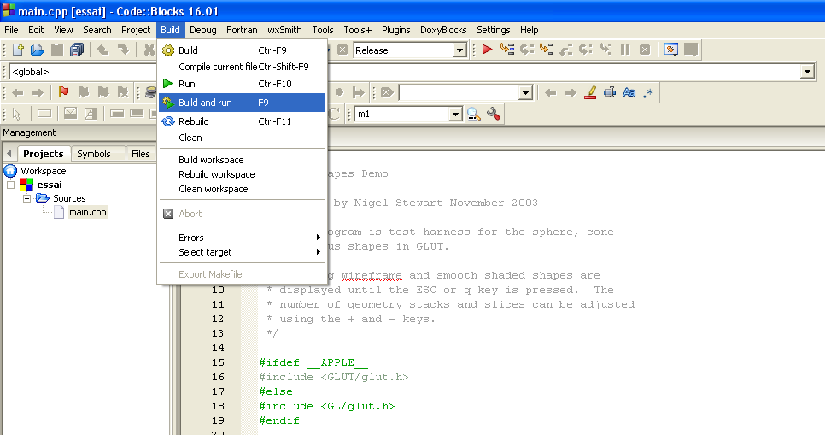Click the wxSmith pointer selection tool
This screenshot has height=435, width=825.
click(16, 114)
